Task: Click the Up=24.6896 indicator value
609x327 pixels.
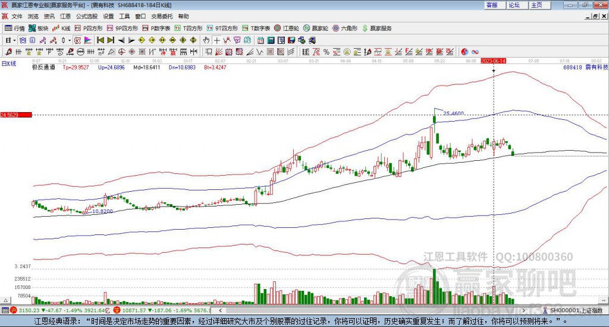Action: [x=111, y=67]
